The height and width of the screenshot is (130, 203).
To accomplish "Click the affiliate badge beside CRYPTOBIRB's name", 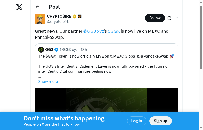I will tap(79, 16).
